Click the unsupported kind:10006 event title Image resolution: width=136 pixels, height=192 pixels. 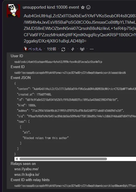pyautogui.click(x=51, y=7)
